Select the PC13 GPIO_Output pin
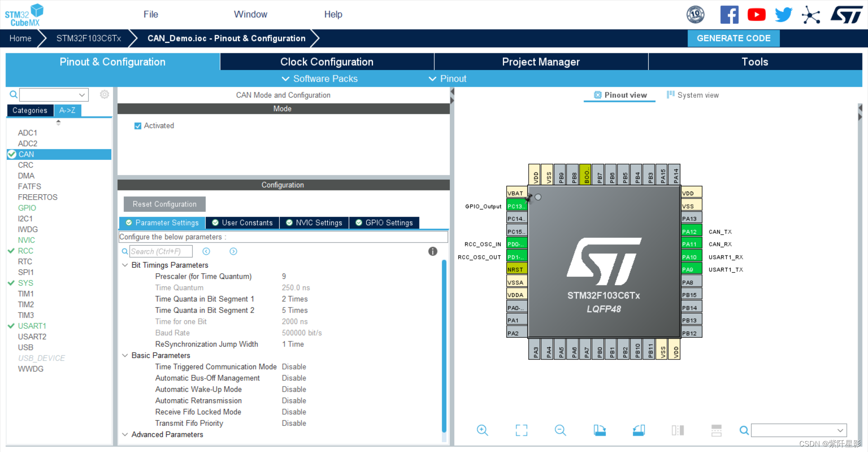868x452 pixels. click(x=517, y=206)
